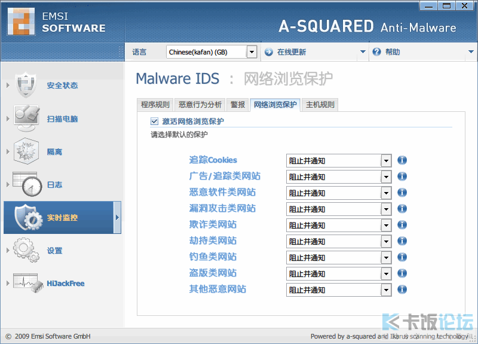Go to 设置 section
This screenshot has width=478, height=344.
pyautogui.click(x=54, y=251)
